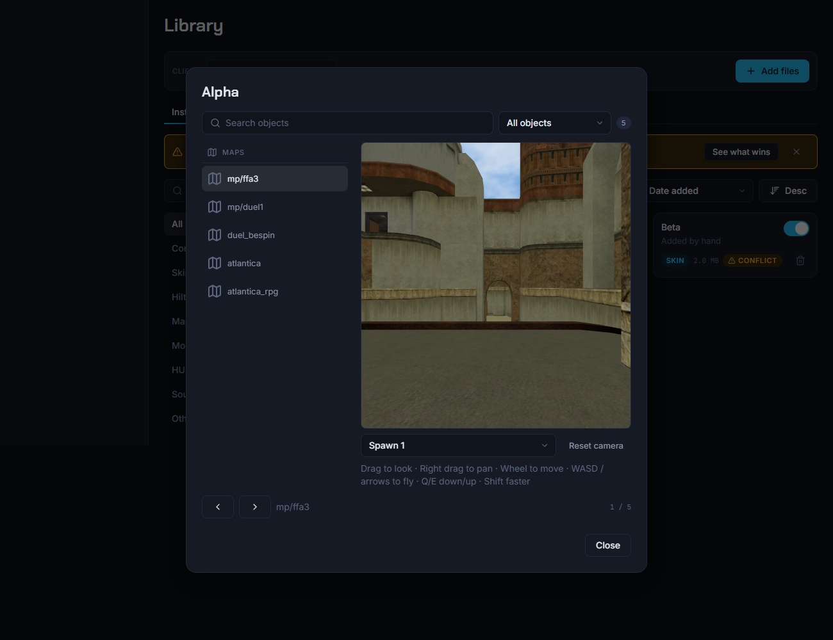Delete the Beta item using the trash icon
The height and width of the screenshot is (640, 833).
coord(800,260)
